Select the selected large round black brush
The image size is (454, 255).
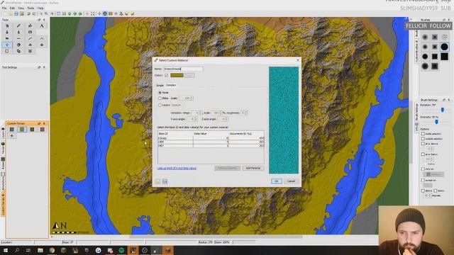click(x=445, y=47)
